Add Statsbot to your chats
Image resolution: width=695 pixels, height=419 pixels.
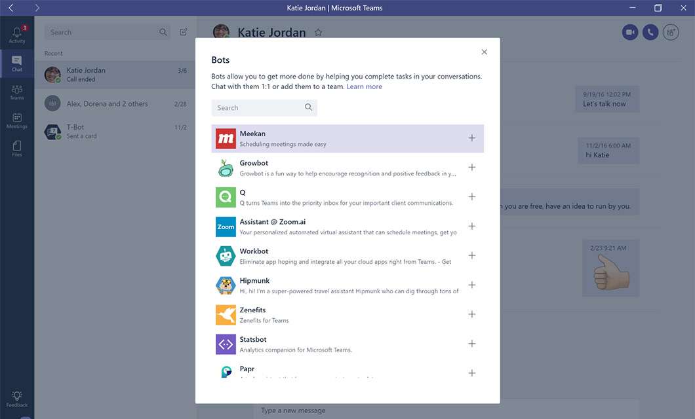click(471, 343)
